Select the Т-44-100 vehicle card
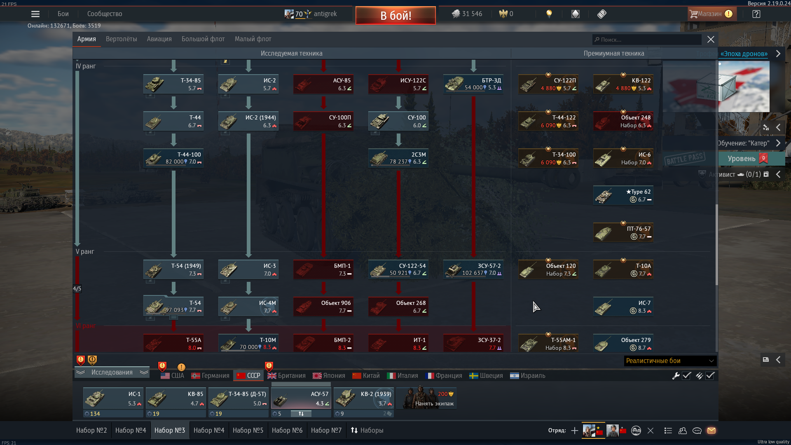The width and height of the screenshot is (791, 445). pyautogui.click(x=173, y=158)
